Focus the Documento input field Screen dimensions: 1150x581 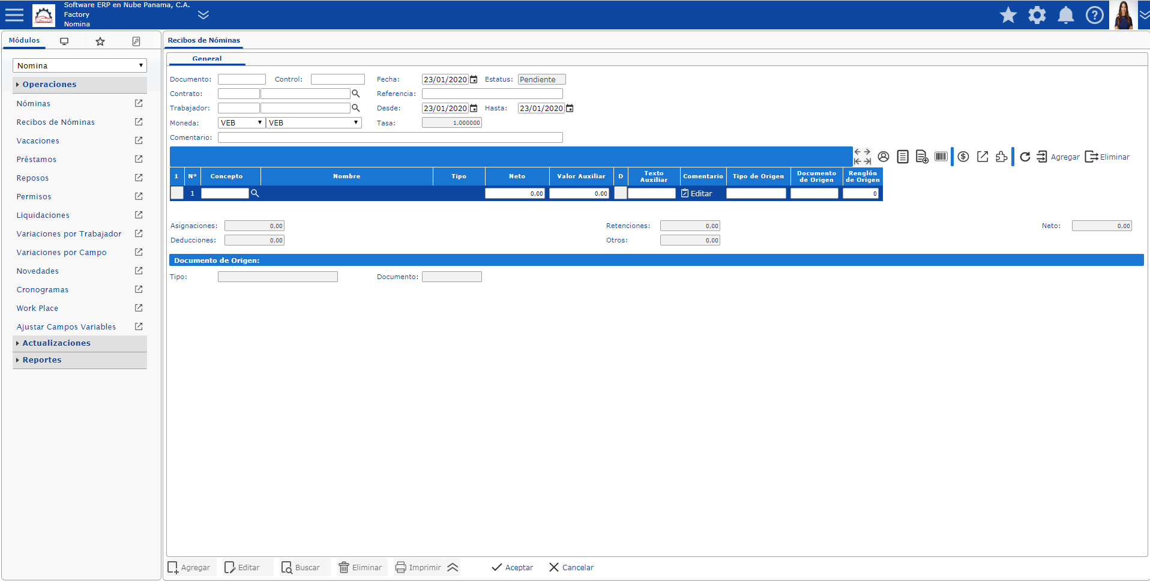coord(241,79)
